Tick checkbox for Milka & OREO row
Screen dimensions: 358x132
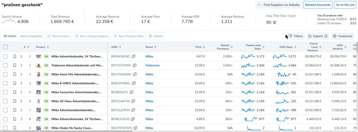5,83
